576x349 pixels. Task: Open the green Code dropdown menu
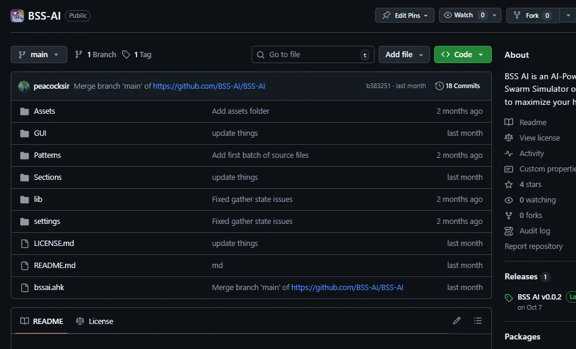(x=462, y=54)
